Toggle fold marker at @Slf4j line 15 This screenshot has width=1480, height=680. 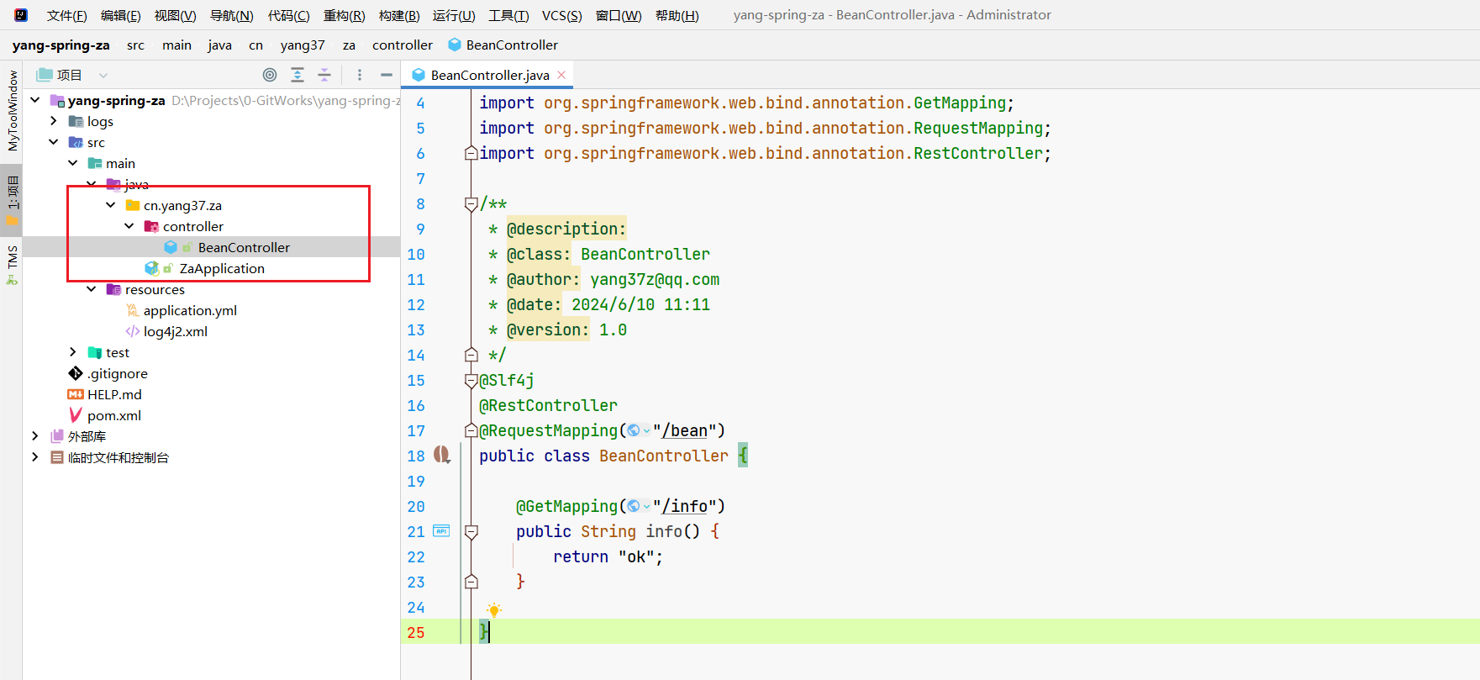pyautogui.click(x=471, y=380)
